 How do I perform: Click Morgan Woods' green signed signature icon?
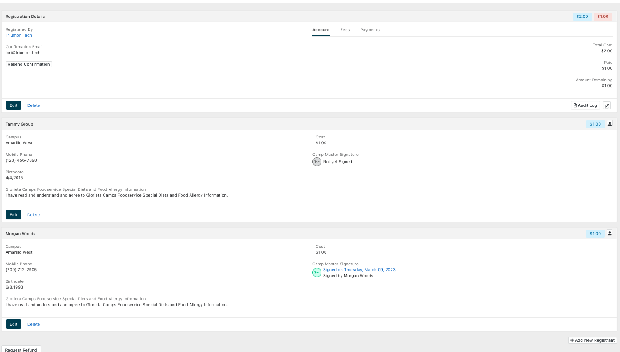(x=317, y=272)
